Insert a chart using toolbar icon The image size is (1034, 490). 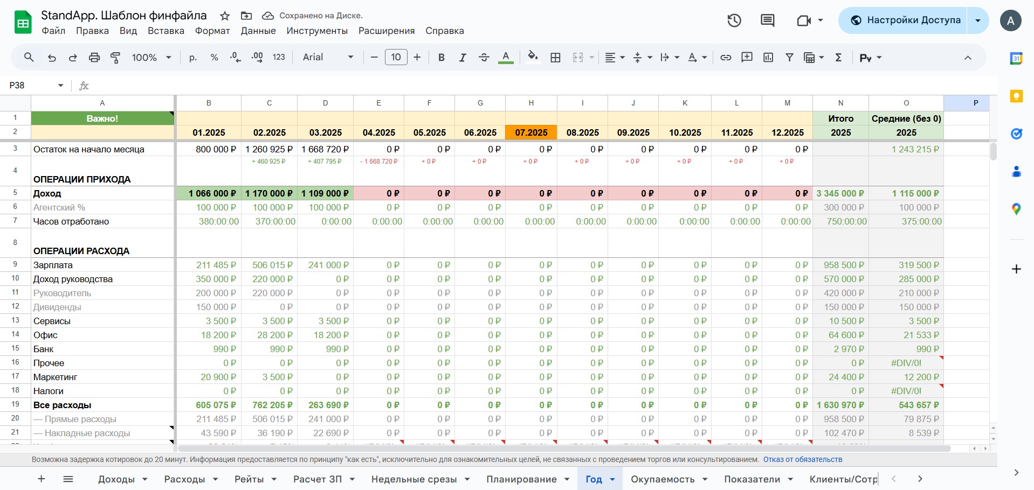click(x=768, y=58)
